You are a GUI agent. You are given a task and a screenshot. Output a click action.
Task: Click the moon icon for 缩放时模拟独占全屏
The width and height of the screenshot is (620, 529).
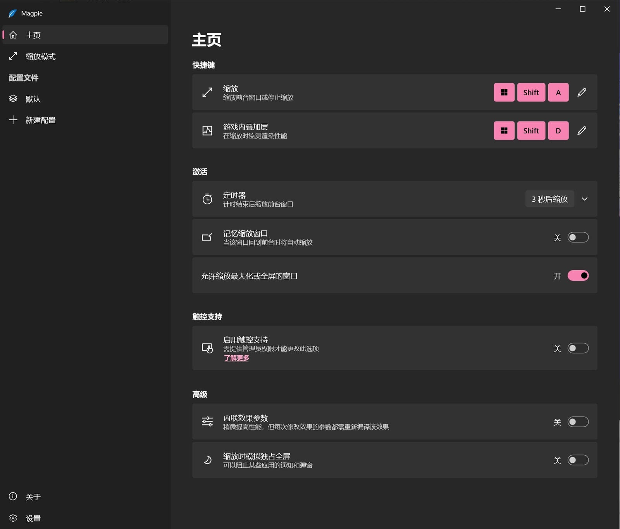(x=207, y=460)
